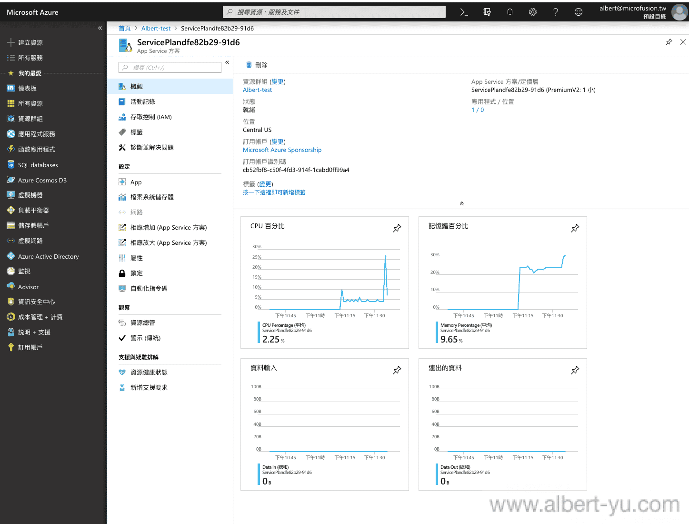Open portal settings gear icon

point(533,12)
